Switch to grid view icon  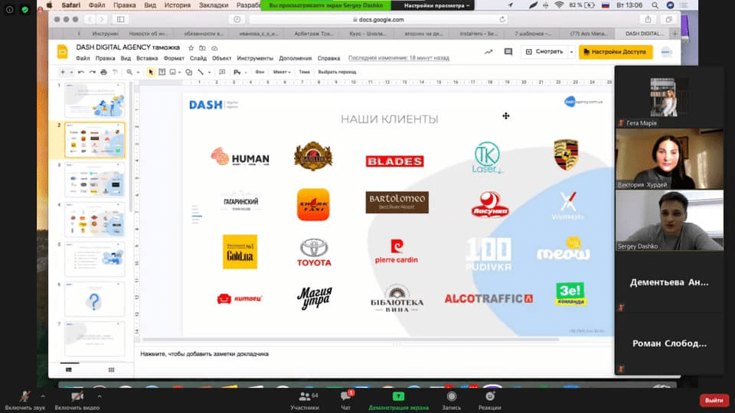[111, 370]
